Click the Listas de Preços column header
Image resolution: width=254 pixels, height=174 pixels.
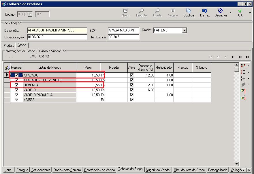coord(50,68)
